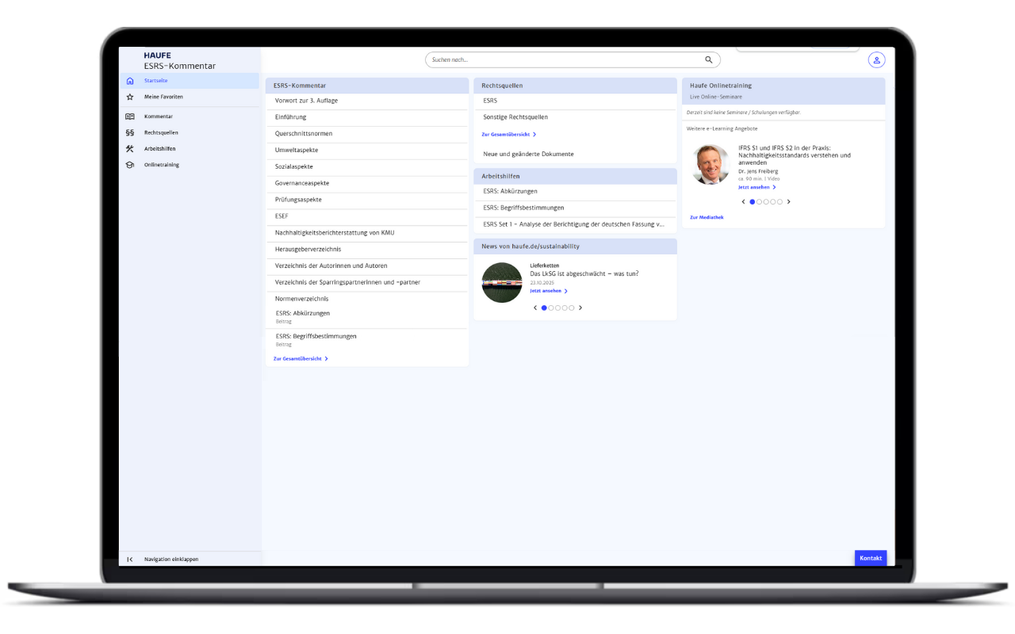Click the container ship news thumbnail
1015x634 pixels.
502,282
